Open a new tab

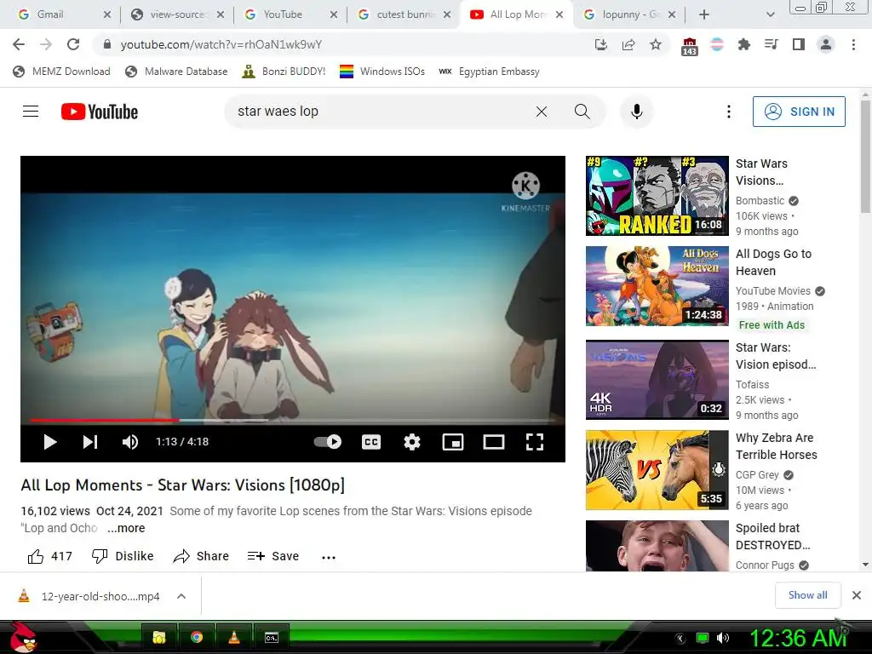point(704,14)
